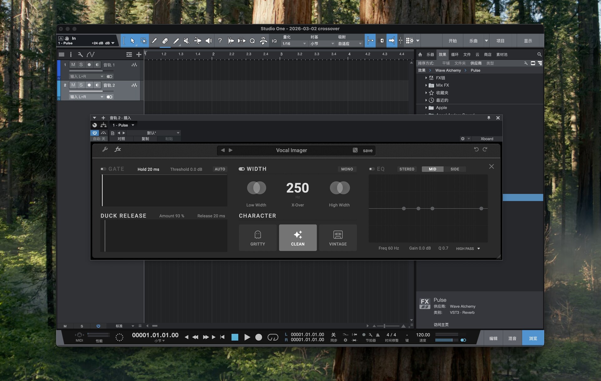Screen dimensions: 601x381
Task: Select the Eraser tool
Action: point(165,41)
